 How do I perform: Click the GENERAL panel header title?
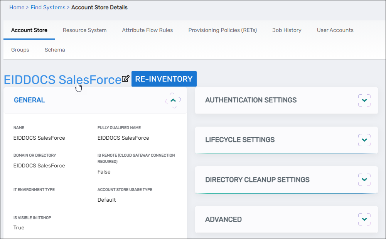(29, 100)
